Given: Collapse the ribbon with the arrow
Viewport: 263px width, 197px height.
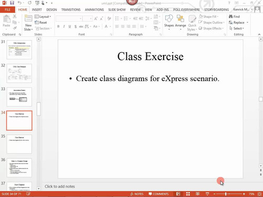Looking at the screenshot, I should click(x=259, y=35).
